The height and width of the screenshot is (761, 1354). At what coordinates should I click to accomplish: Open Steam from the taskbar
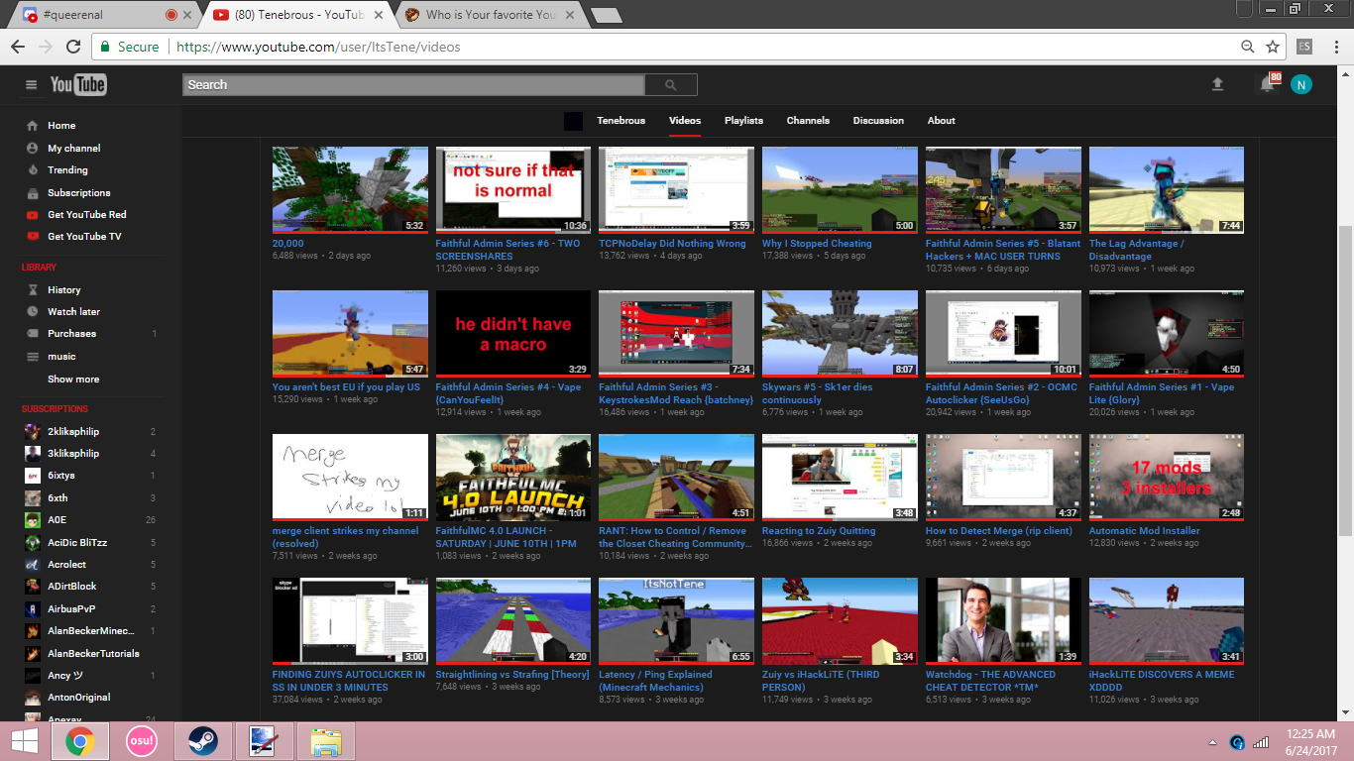pyautogui.click(x=203, y=741)
